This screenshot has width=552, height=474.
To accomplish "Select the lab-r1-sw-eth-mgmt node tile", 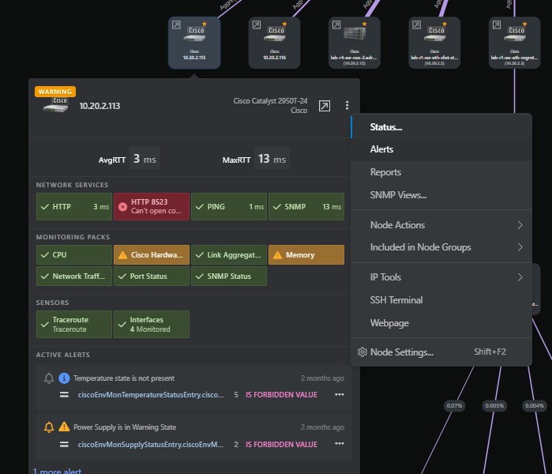I will coord(514,43).
